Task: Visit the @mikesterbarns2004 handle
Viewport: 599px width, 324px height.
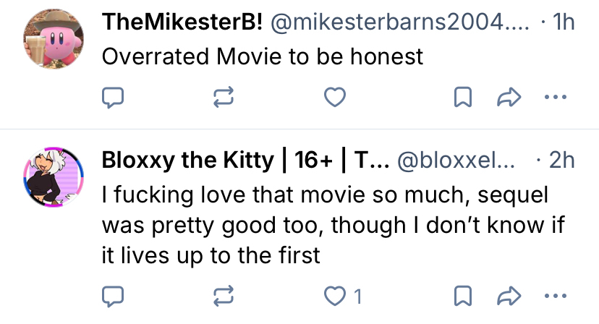Action: [x=391, y=22]
